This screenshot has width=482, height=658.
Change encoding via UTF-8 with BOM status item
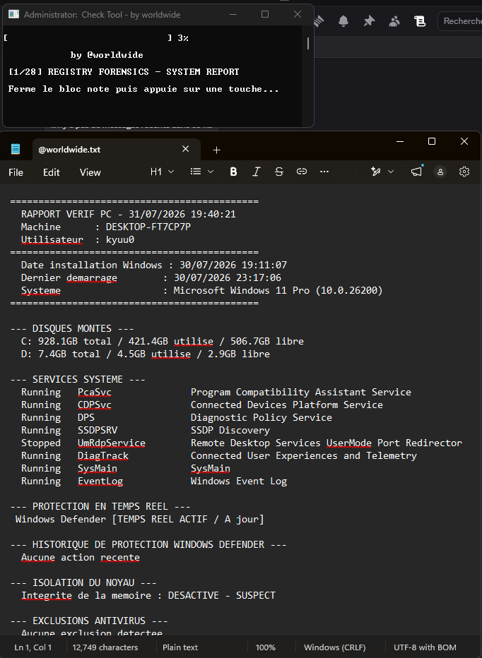[x=425, y=647]
